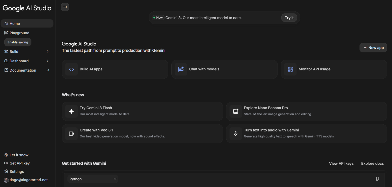The image size is (392, 187).
Task: Open the Python language dropdown
Action: (93, 179)
